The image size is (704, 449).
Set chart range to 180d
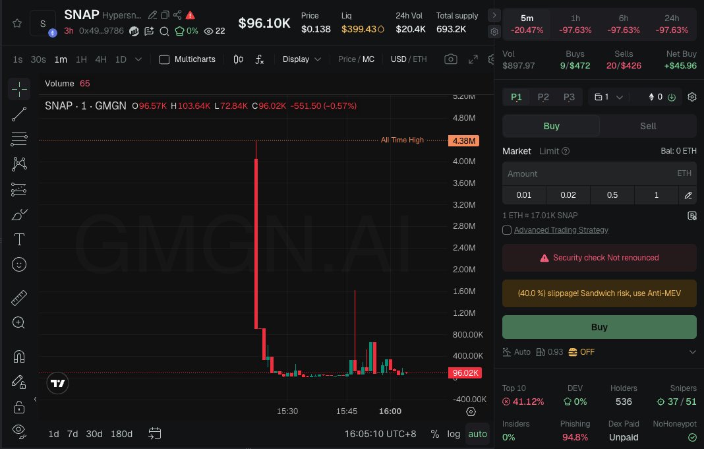(x=122, y=434)
